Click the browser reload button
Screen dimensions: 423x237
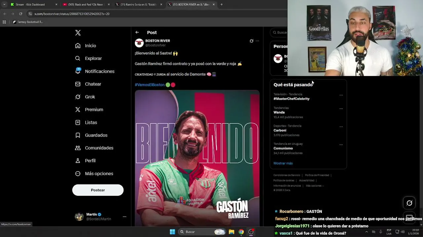pyautogui.click(x=20, y=14)
